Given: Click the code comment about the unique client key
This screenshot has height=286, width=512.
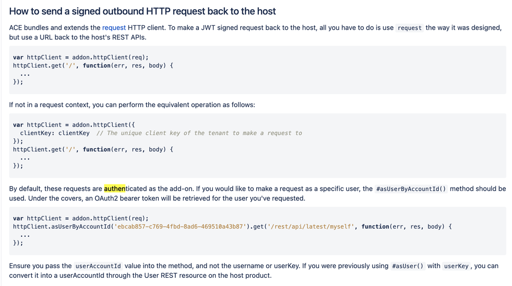Looking at the screenshot, I should click(199, 133).
